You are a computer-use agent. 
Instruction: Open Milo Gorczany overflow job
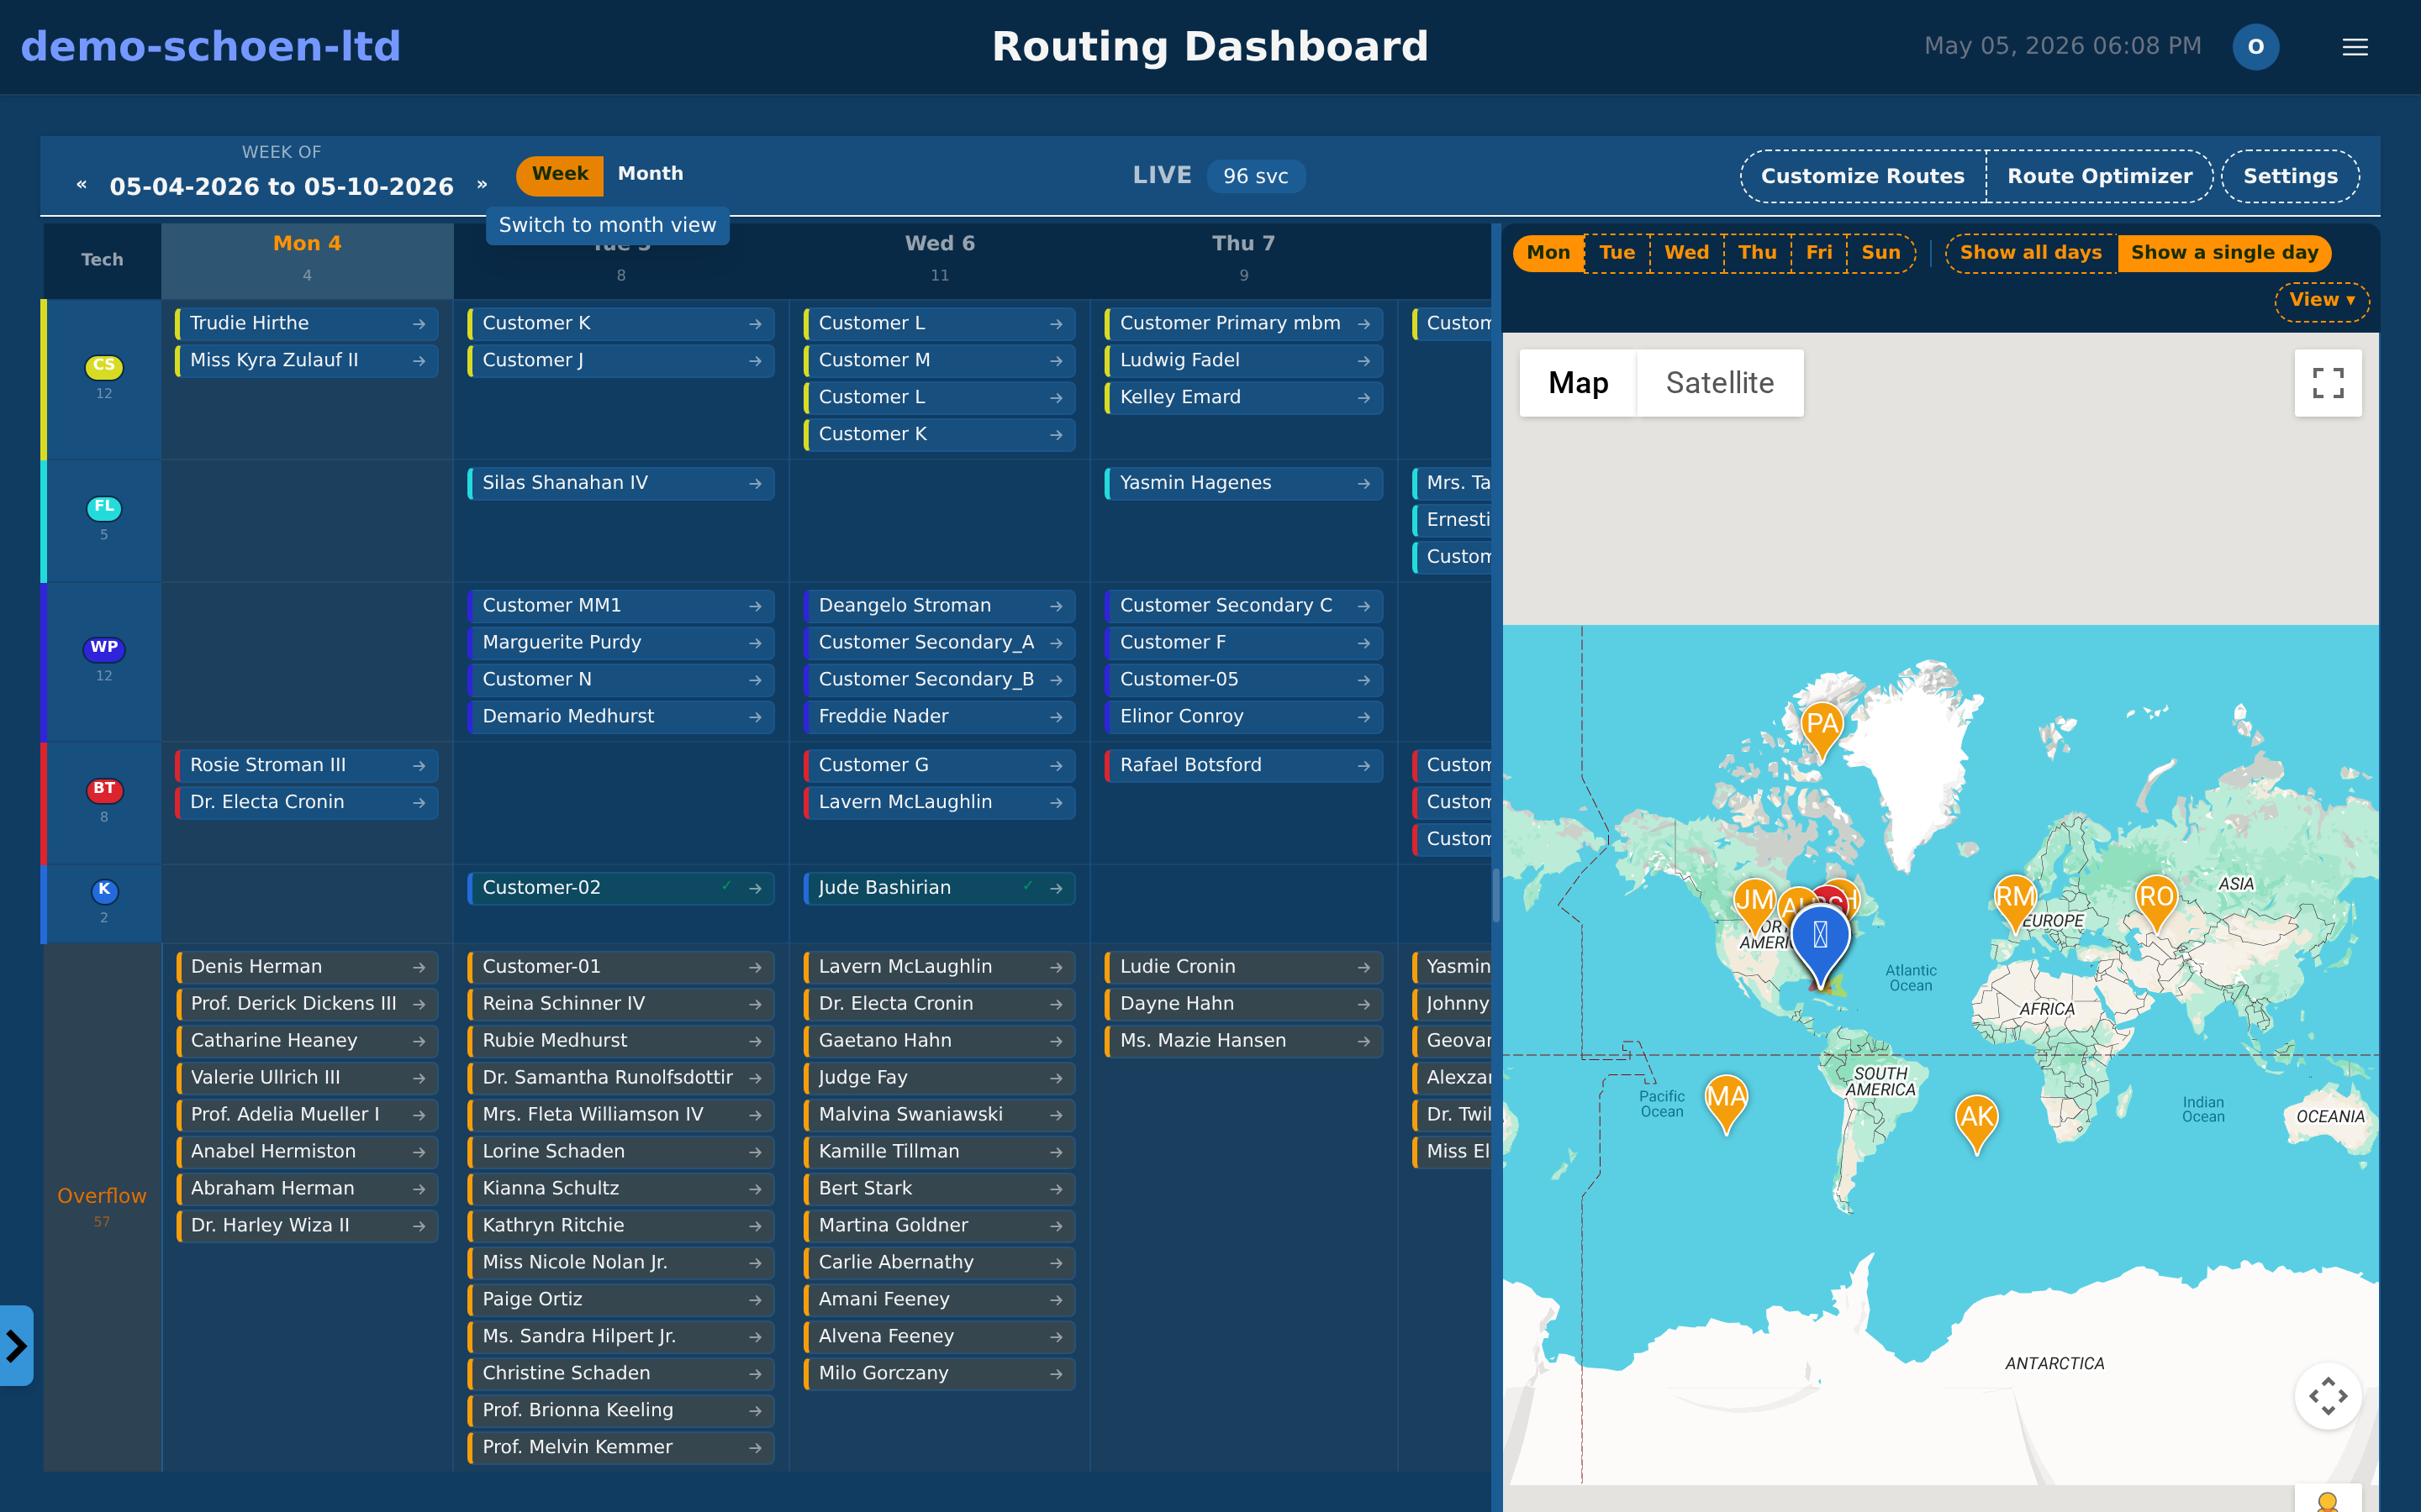(939, 1374)
